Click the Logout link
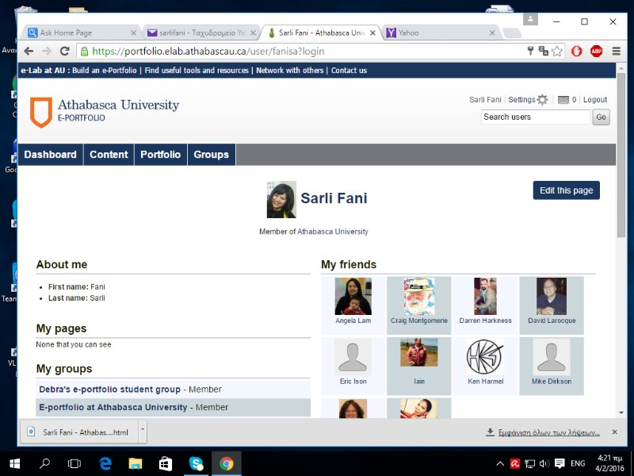 coord(594,100)
